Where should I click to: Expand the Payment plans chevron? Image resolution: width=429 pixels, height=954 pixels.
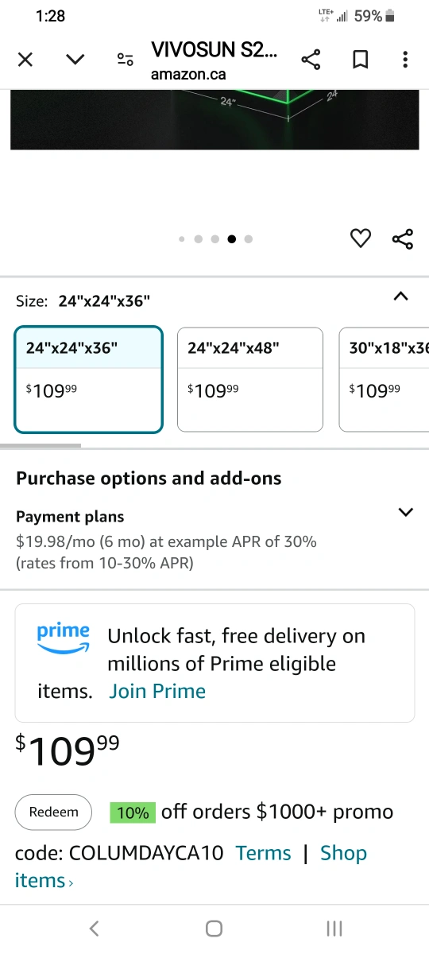pyautogui.click(x=405, y=512)
